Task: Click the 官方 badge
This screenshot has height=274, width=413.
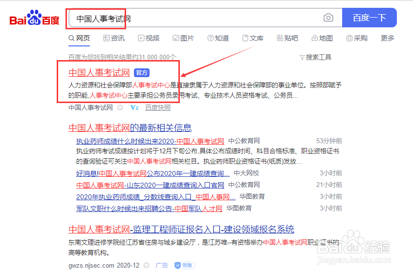Action: pos(142,73)
